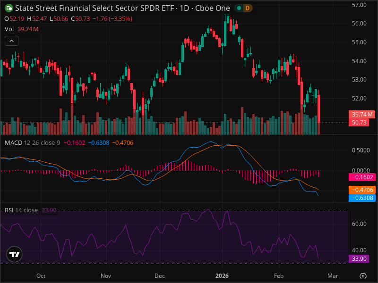378x283 pixels.
Task: Click the 33.90 RSI axis value label
Action: (x=359, y=259)
